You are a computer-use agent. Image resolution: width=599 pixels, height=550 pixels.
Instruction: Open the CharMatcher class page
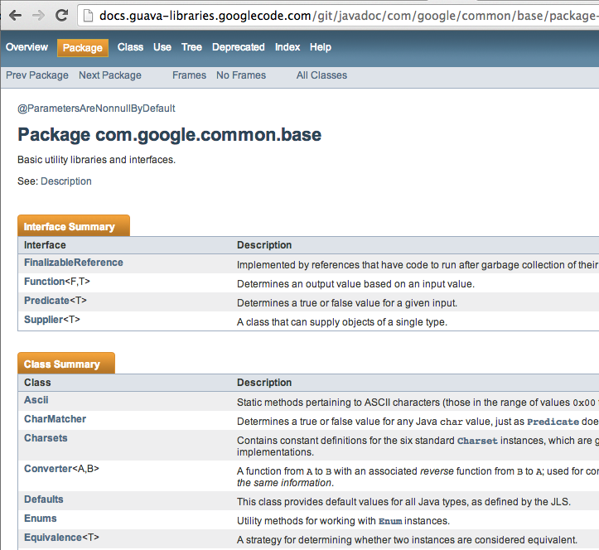click(55, 419)
